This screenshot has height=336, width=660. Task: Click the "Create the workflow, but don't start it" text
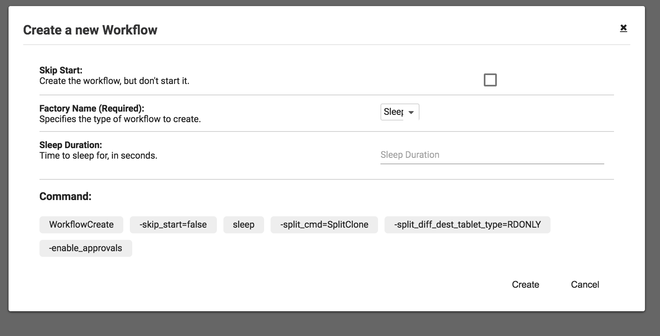coord(114,81)
